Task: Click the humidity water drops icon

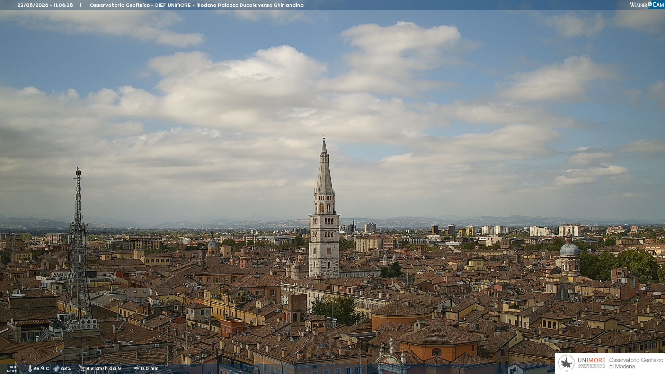Action: click(56, 369)
